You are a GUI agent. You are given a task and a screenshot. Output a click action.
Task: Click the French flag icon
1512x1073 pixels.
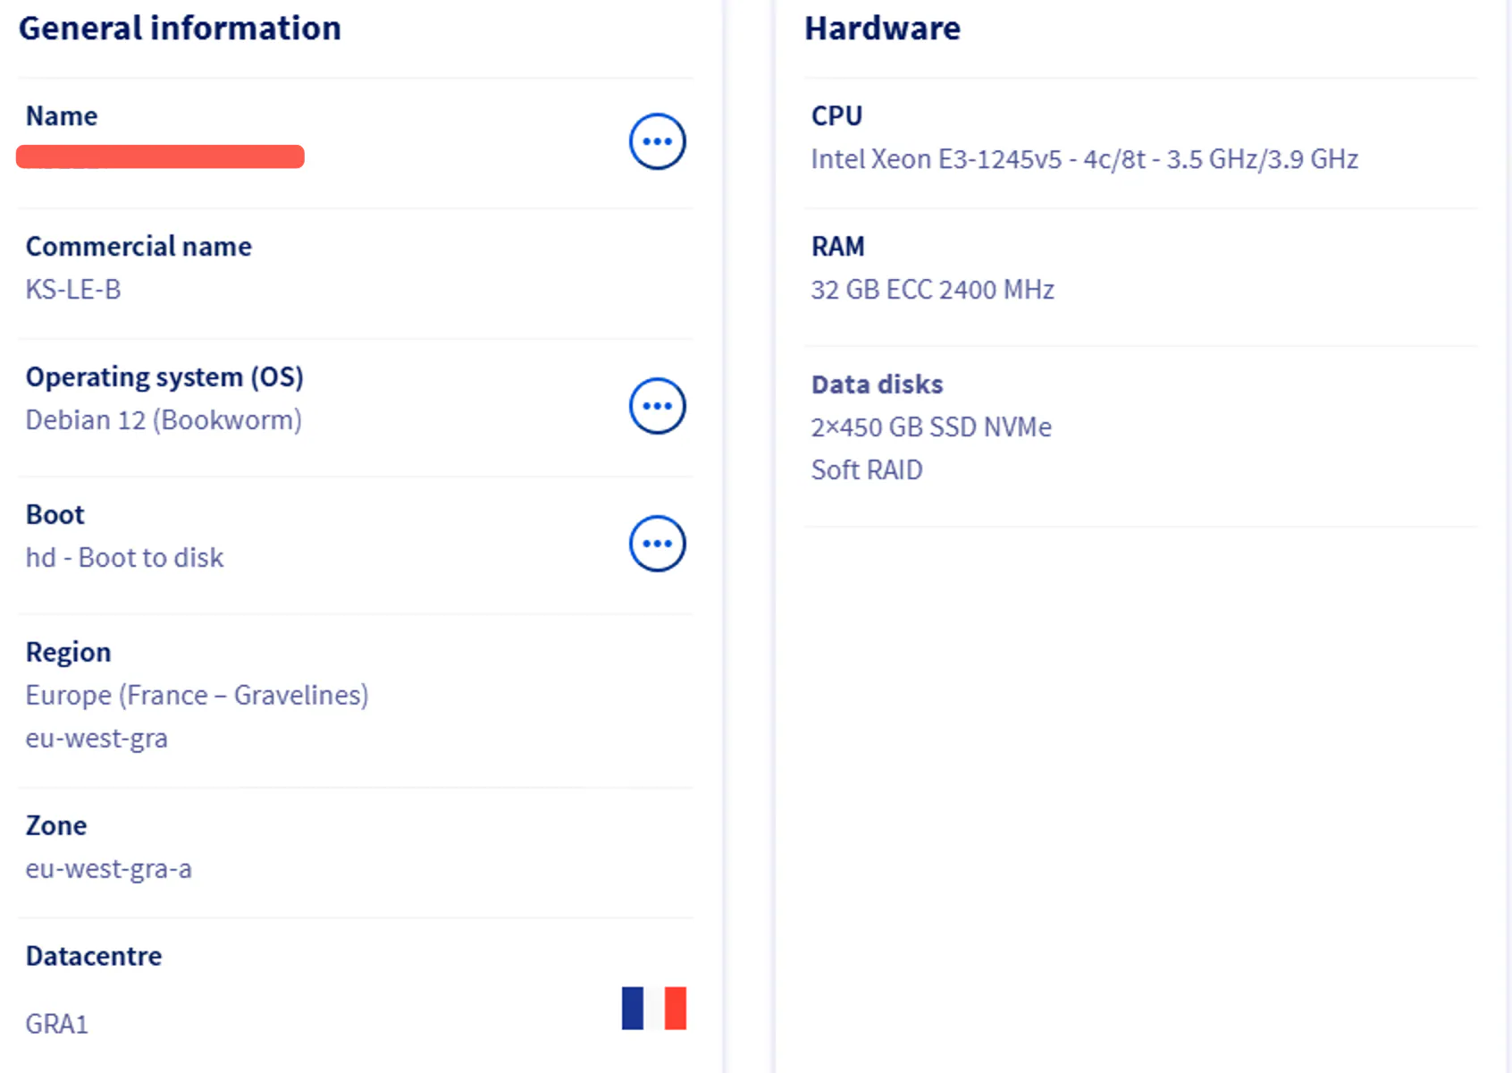[654, 1009]
